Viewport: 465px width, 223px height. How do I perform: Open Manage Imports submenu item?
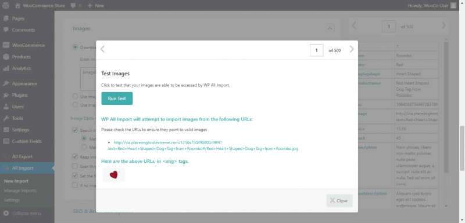(20, 191)
